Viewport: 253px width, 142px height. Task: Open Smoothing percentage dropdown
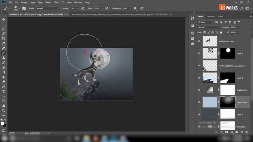pyautogui.click(x=130, y=8)
